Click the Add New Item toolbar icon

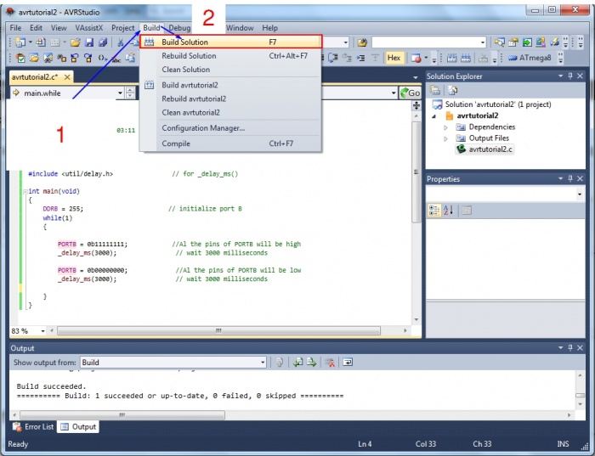[41, 42]
